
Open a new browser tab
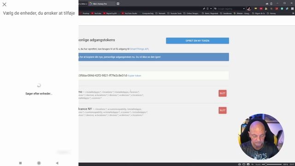[x=118, y=4]
